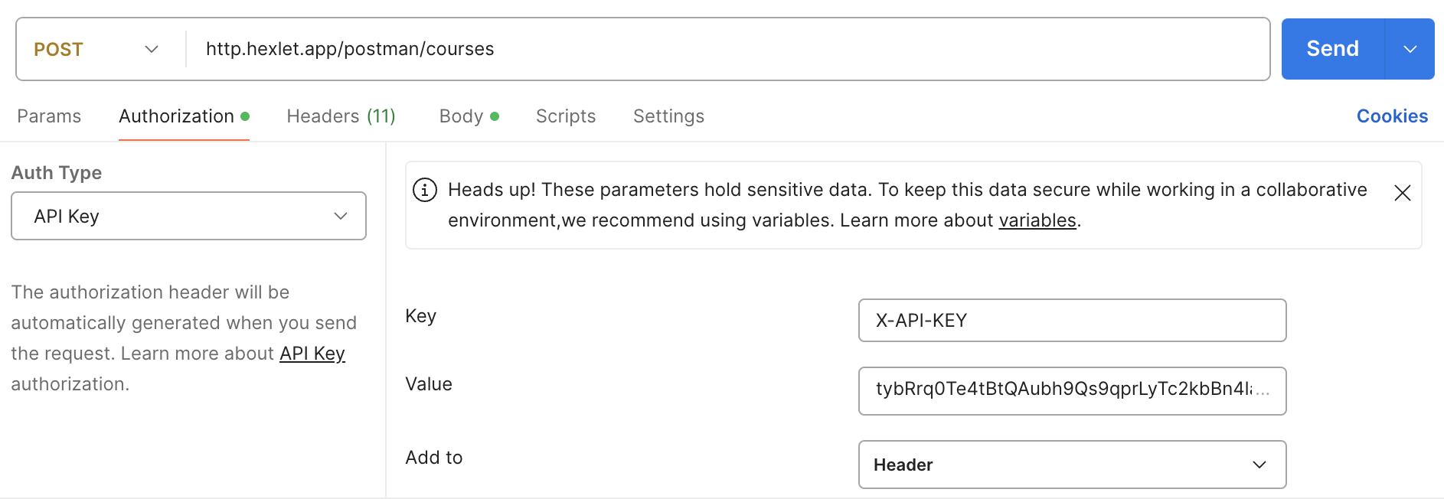Open the API Key authorization documentation link
This screenshot has width=1444, height=499.
point(312,353)
